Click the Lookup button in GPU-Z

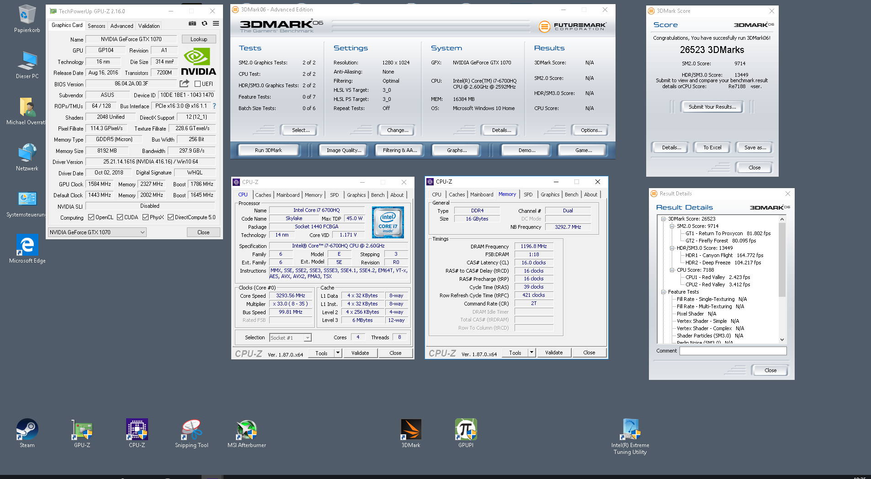[x=199, y=39]
